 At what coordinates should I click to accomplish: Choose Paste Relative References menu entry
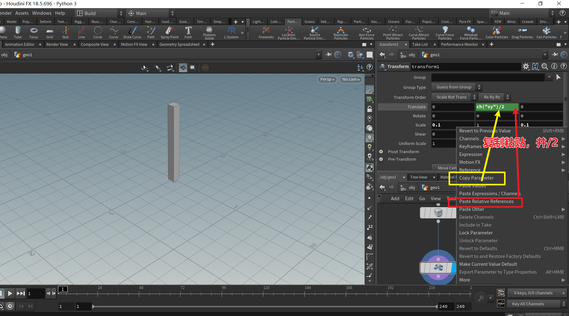pyautogui.click(x=486, y=201)
